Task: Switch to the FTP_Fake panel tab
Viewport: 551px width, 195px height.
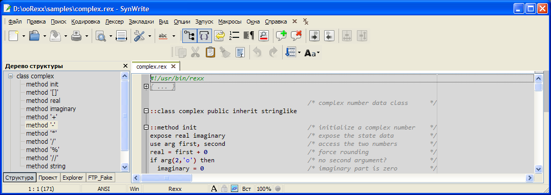Action: tap(100, 178)
